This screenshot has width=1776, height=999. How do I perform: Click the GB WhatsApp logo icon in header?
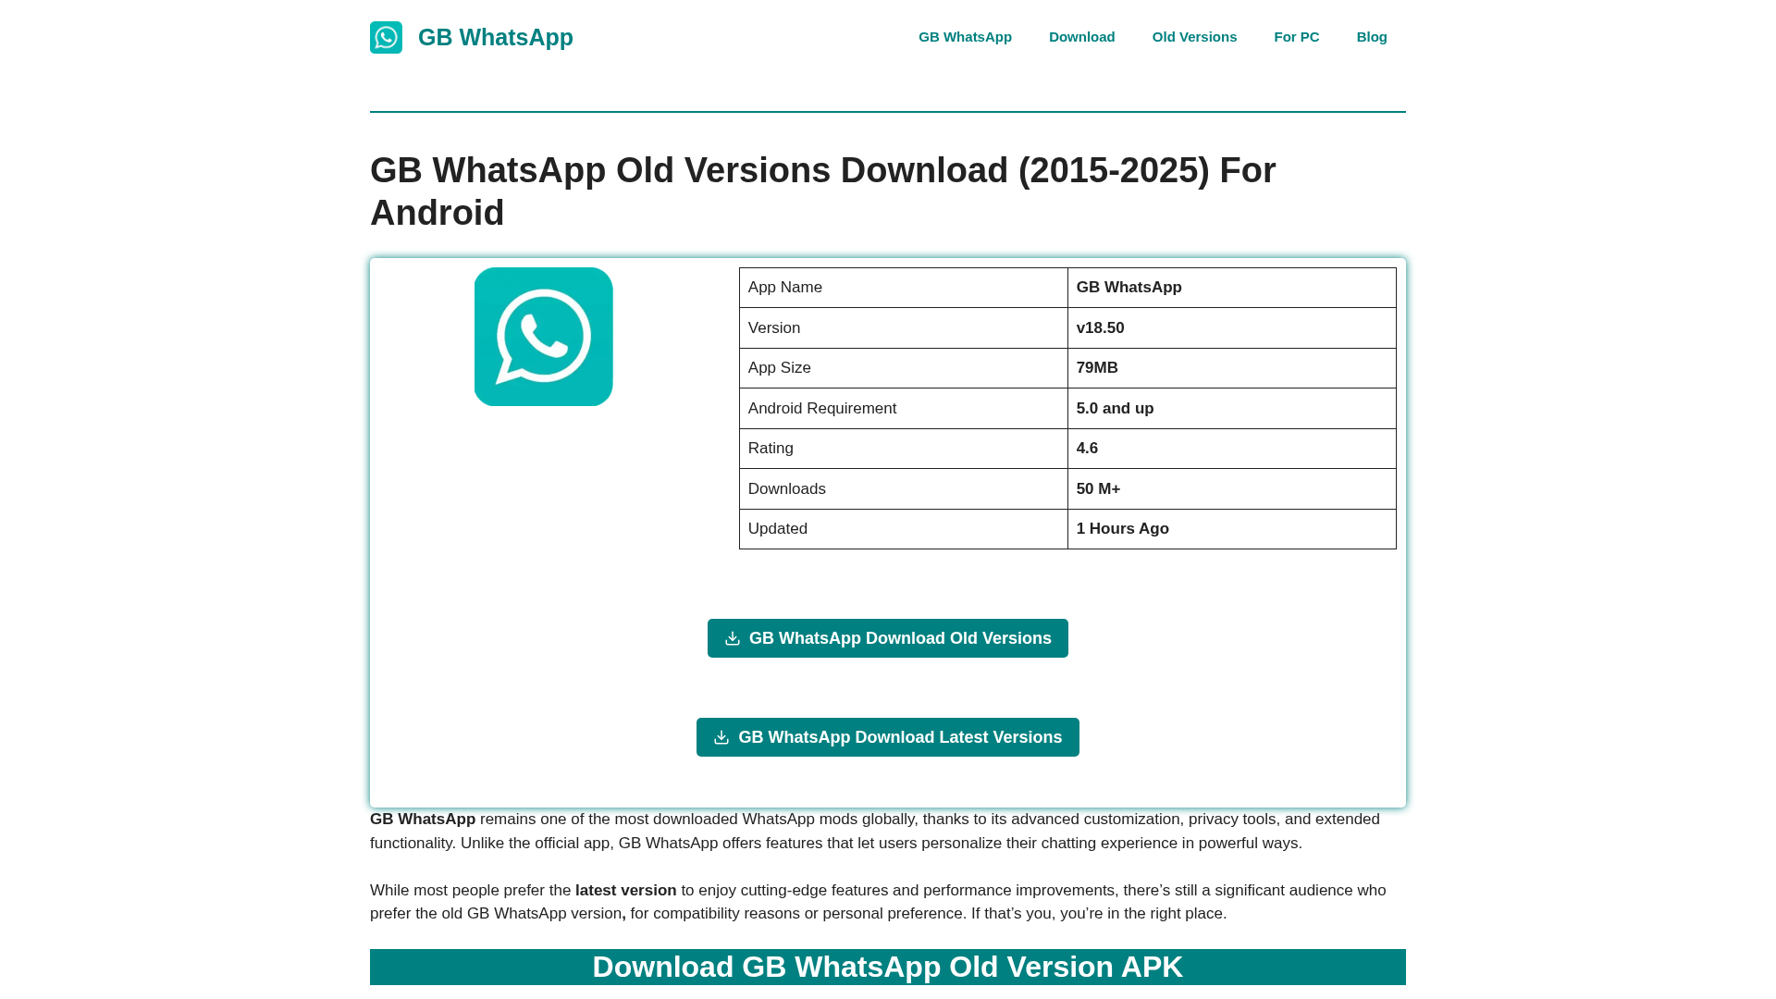pyautogui.click(x=386, y=37)
